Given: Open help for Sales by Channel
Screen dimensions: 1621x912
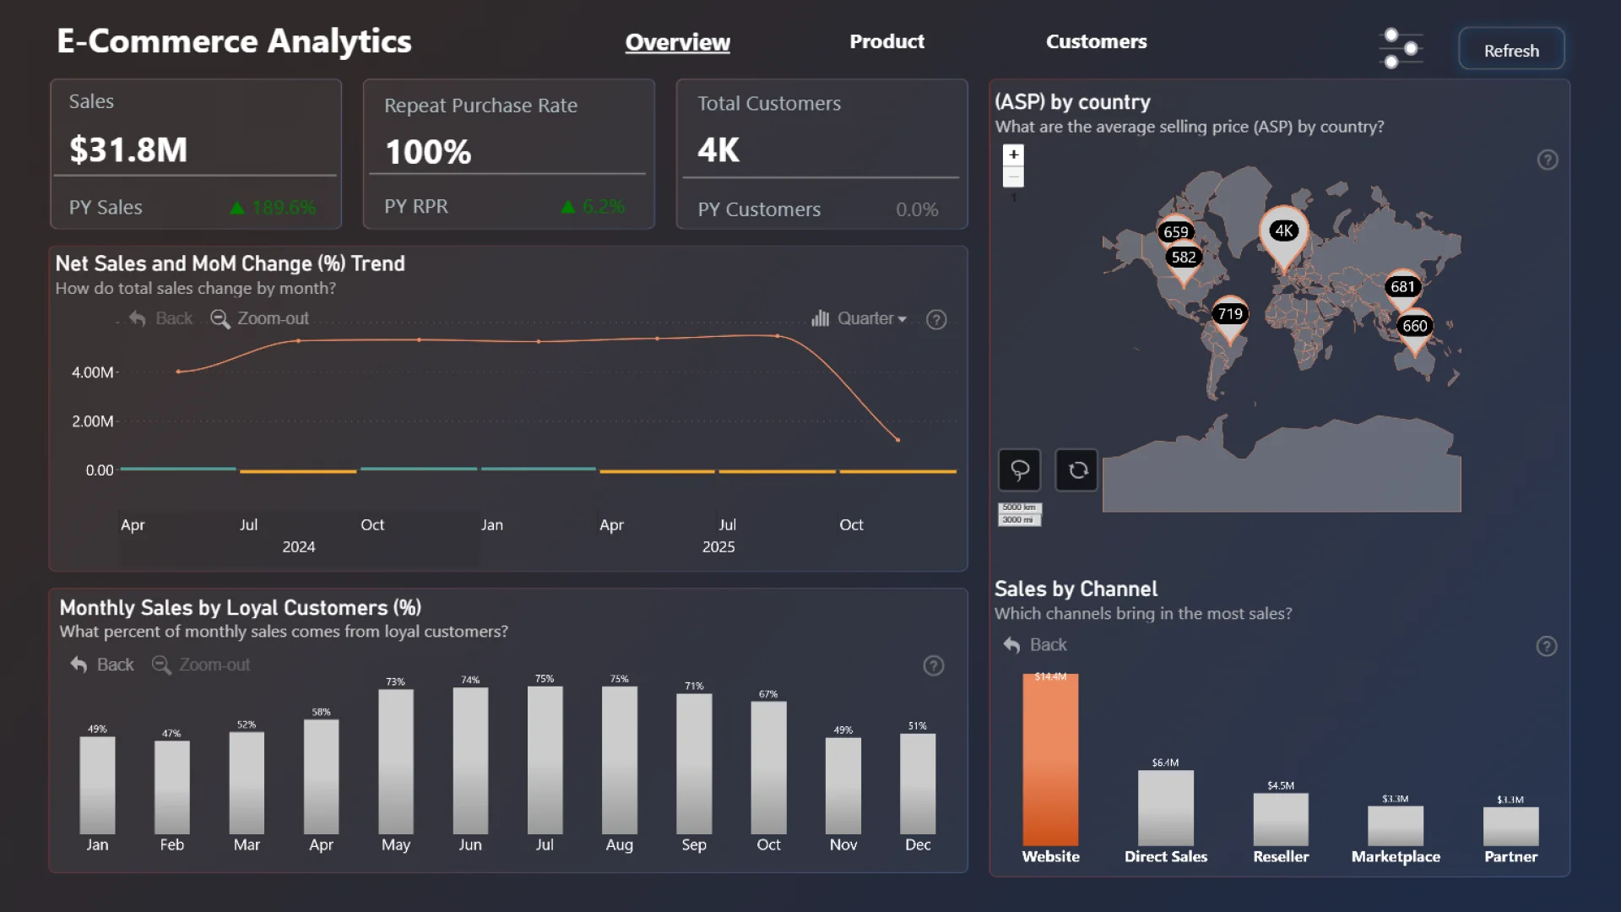Looking at the screenshot, I should pos(1546,646).
